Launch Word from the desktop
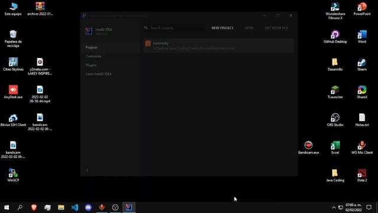The image size is (378, 213). [362, 37]
